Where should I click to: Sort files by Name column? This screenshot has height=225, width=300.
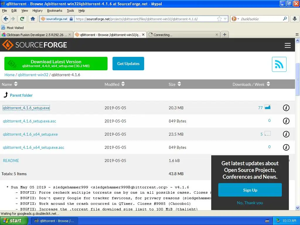pyautogui.click(x=10, y=84)
